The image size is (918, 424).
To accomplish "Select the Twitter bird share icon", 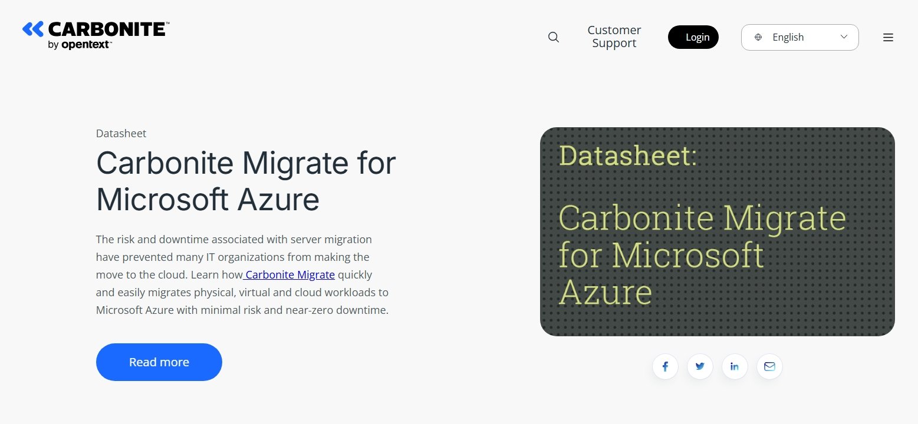I will click(700, 366).
